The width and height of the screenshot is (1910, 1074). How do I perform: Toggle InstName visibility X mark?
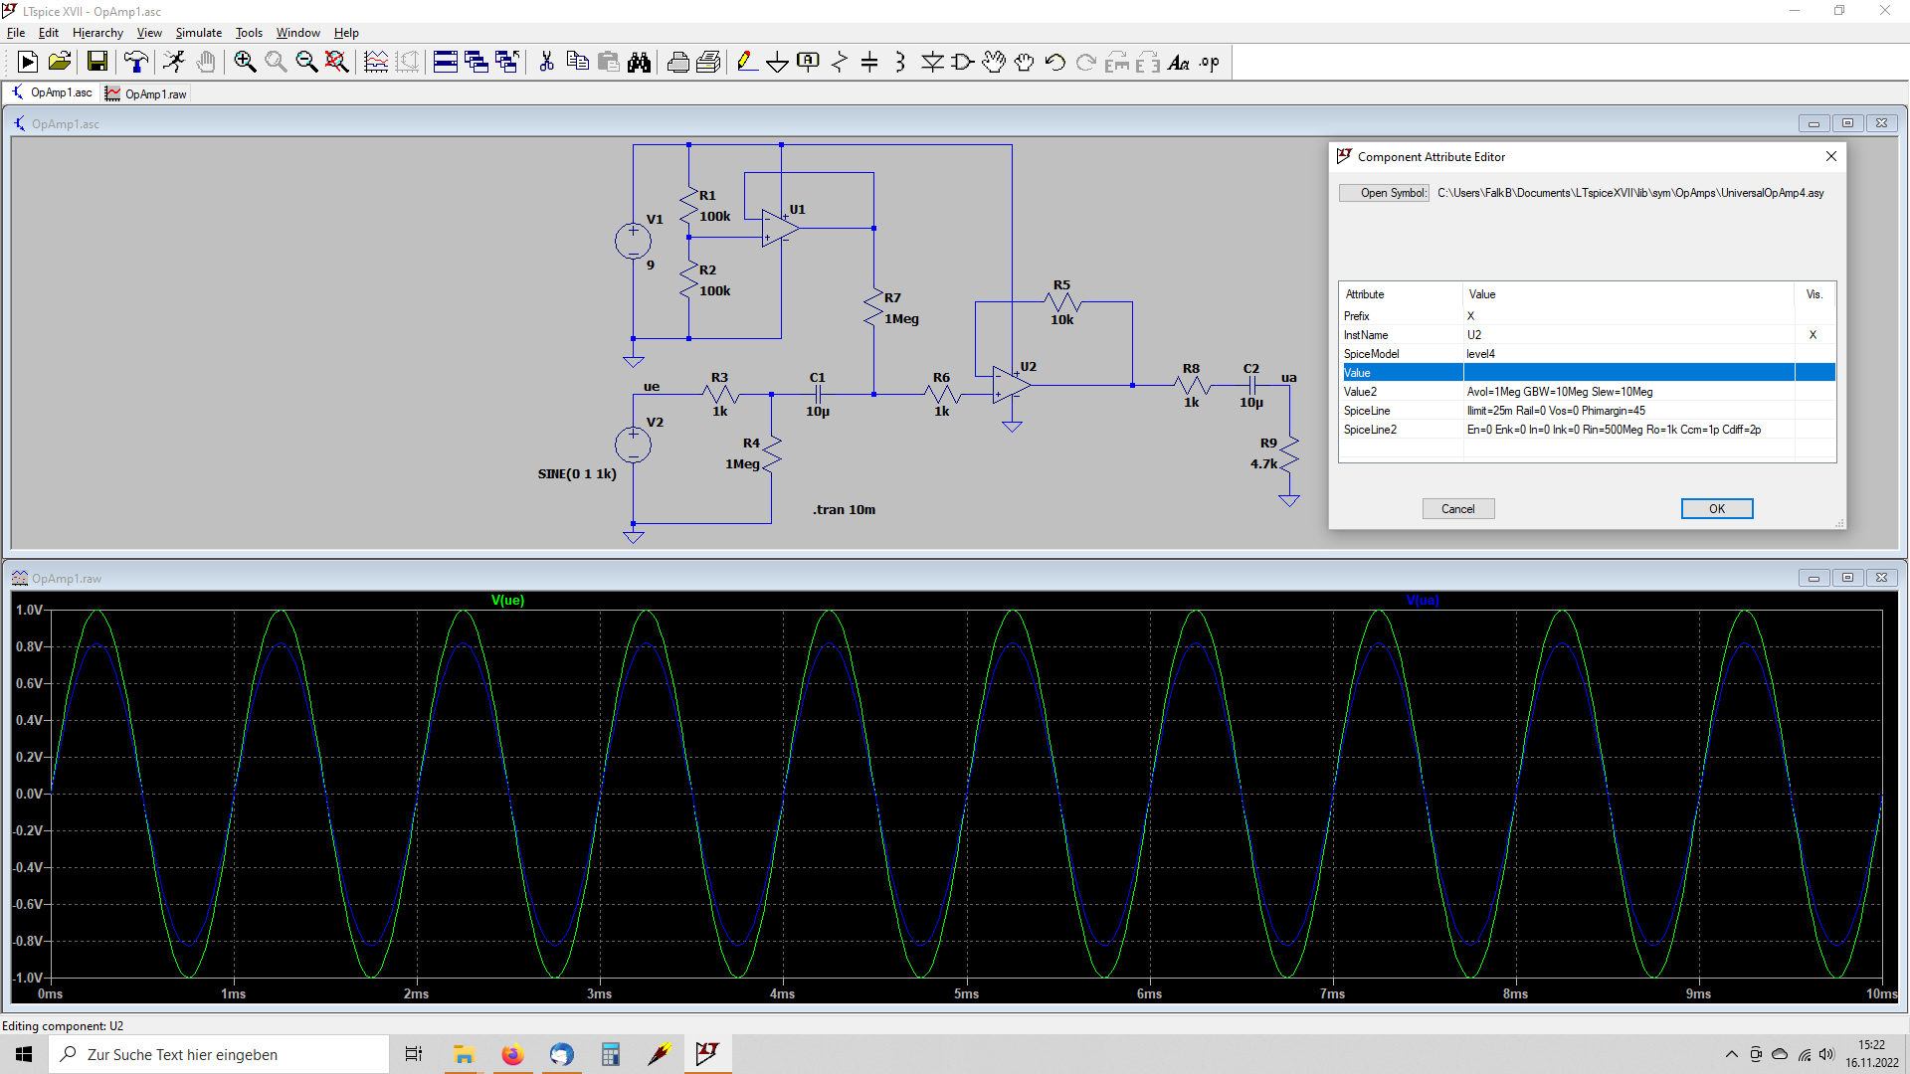[1814, 335]
